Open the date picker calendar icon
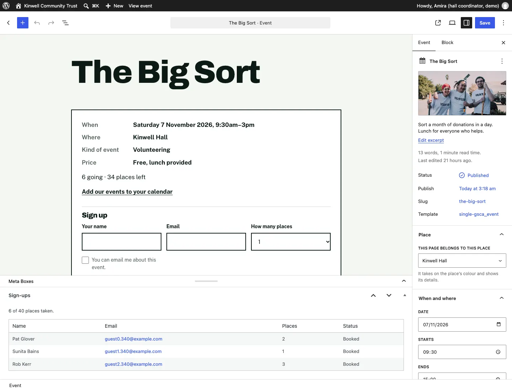 coord(498,324)
